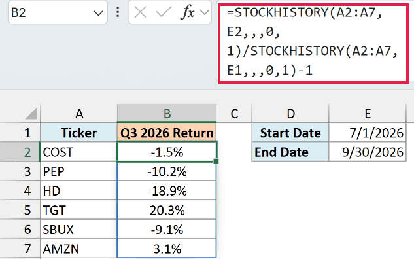This screenshot has height=259, width=414.
Task: Select the TGT ticker cell
Action: tap(78, 210)
